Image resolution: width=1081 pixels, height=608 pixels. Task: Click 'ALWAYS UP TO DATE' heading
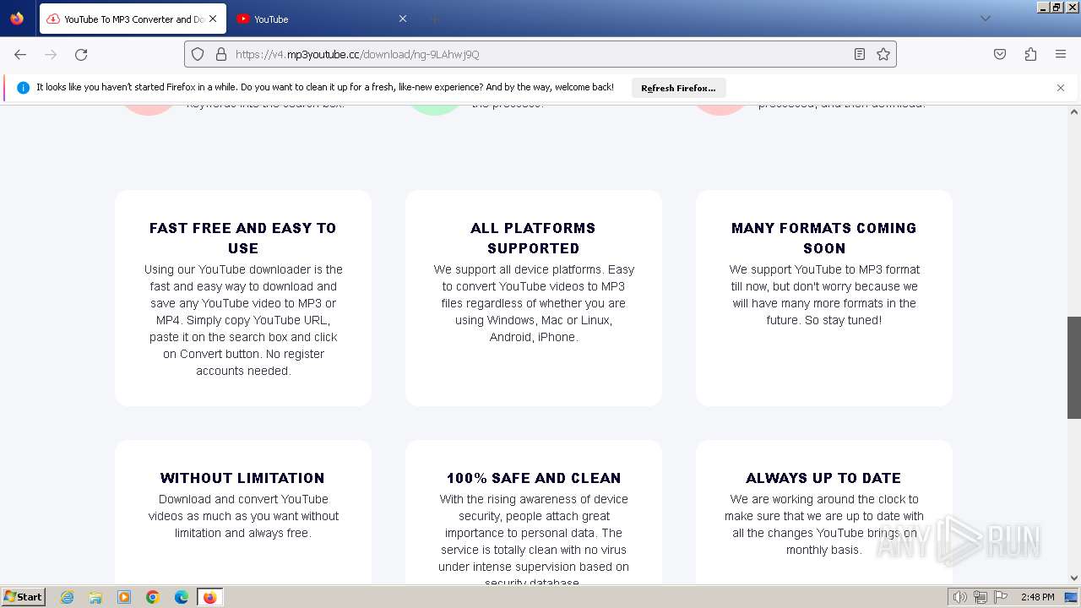tap(823, 478)
